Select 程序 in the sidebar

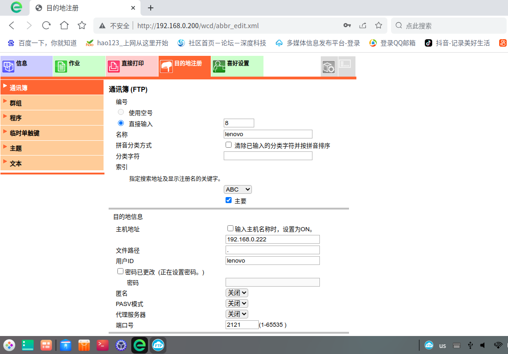coord(52,118)
